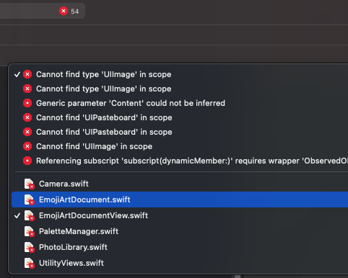The image size is (348, 278).
Task: Click the Camera.swift file icon
Action: coord(30,184)
